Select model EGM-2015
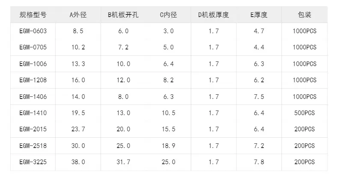 coord(33,129)
